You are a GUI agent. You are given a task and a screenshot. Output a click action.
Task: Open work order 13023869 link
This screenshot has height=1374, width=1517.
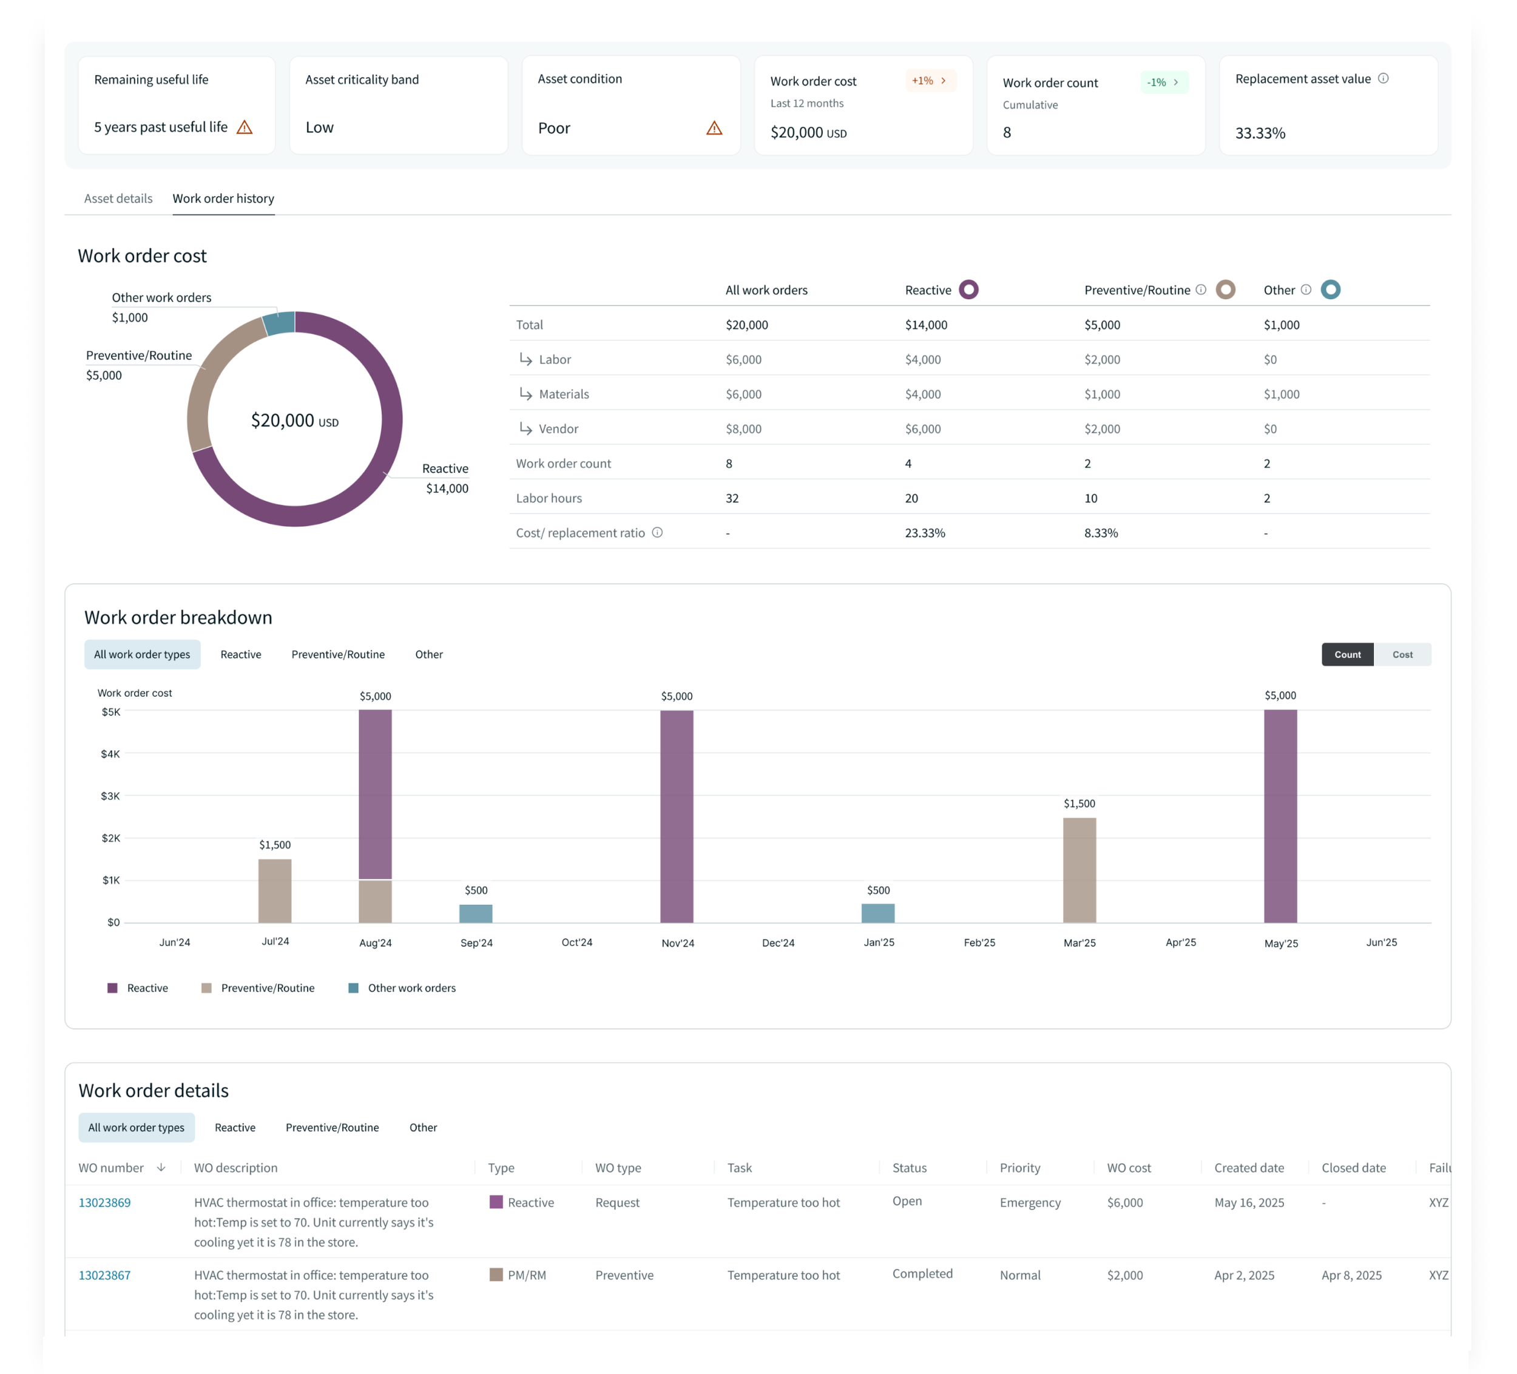tap(104, 1202)
